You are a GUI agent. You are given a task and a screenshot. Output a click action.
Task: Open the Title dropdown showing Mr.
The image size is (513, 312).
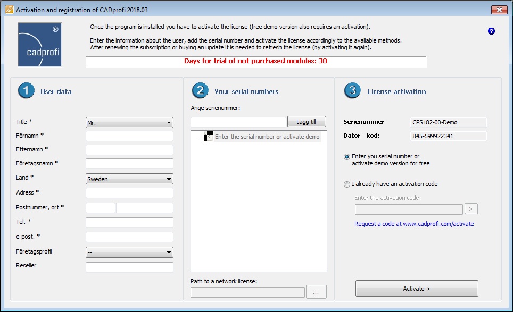click(x=129, y=122)
